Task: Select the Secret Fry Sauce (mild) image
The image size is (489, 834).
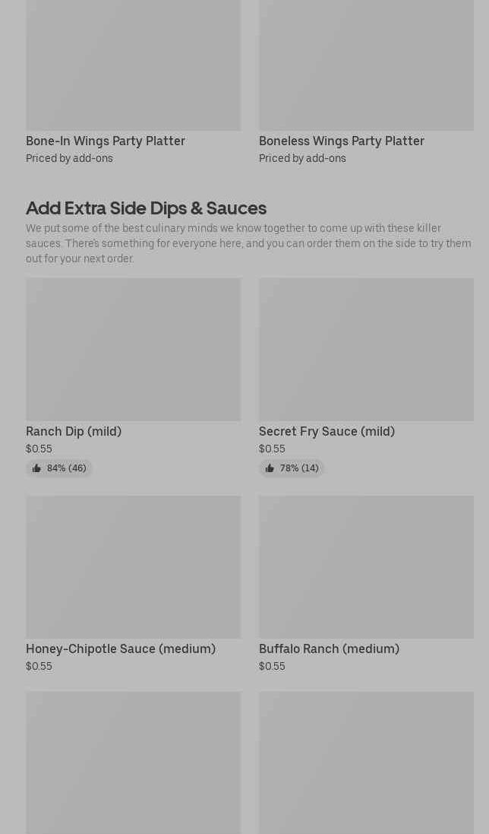Action: [366, 349]
